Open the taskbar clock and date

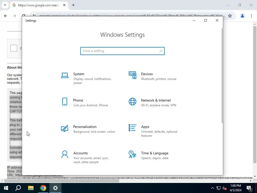click(236, 188)
